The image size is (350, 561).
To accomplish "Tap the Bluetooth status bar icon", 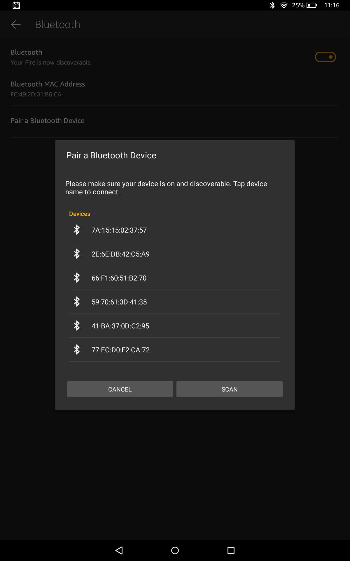I will coord(272,5).
